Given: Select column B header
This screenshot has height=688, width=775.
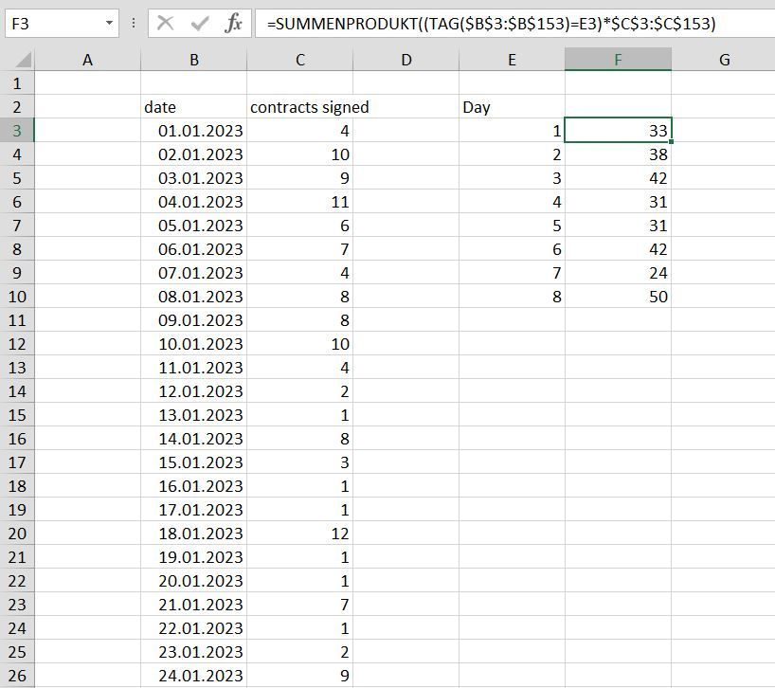Looking at the screenshot, I should coord(193,60).
